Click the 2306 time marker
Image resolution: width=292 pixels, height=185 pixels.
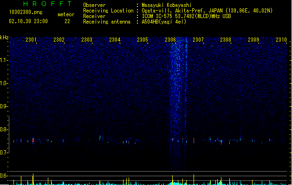170,40
